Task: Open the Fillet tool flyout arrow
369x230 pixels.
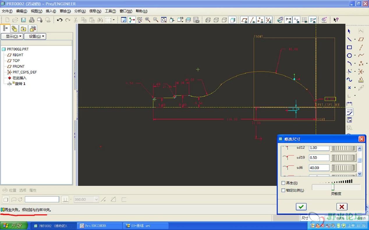Action: click(x=355, y=72)
